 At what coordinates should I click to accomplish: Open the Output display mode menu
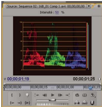point(93,95)
